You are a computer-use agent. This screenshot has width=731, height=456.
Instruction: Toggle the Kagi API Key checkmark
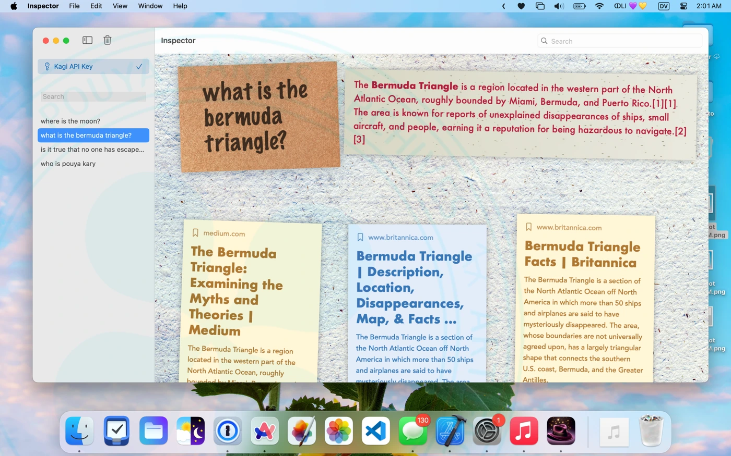click(139, 66)
